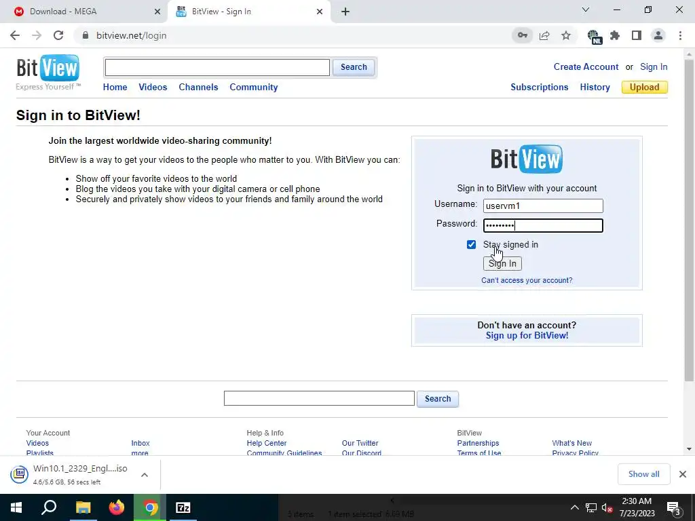Click the bottom search text field
The width and height of the screenshot is (695, 521).
tap(319, 398)
